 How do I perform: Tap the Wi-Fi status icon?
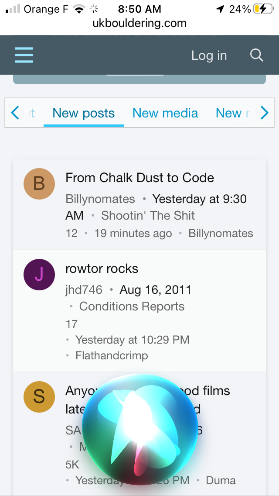pos(79,9)
